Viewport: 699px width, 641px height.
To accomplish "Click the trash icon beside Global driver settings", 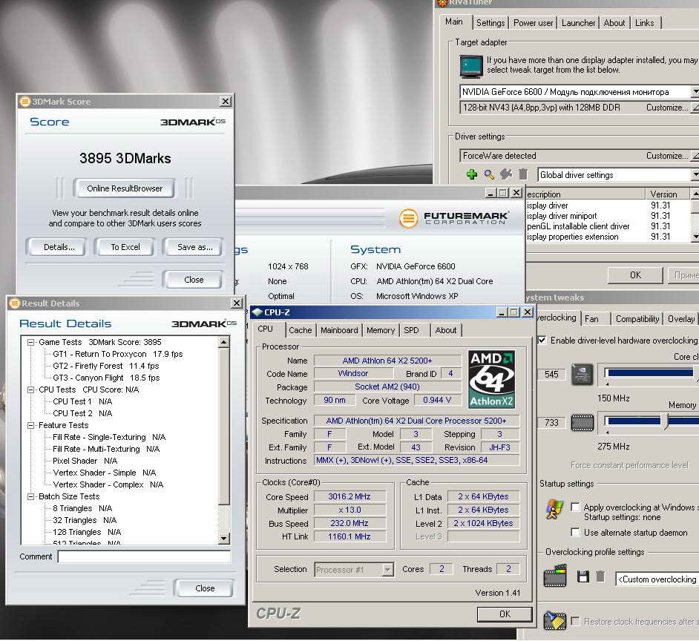I will pyautogui.click(x=523, y=174).
